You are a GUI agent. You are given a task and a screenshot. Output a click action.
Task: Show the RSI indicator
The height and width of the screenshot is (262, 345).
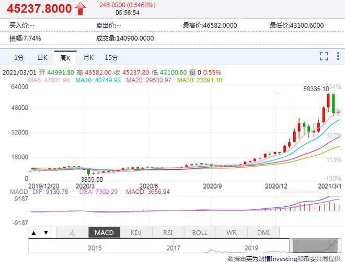(x=168, y=232)
